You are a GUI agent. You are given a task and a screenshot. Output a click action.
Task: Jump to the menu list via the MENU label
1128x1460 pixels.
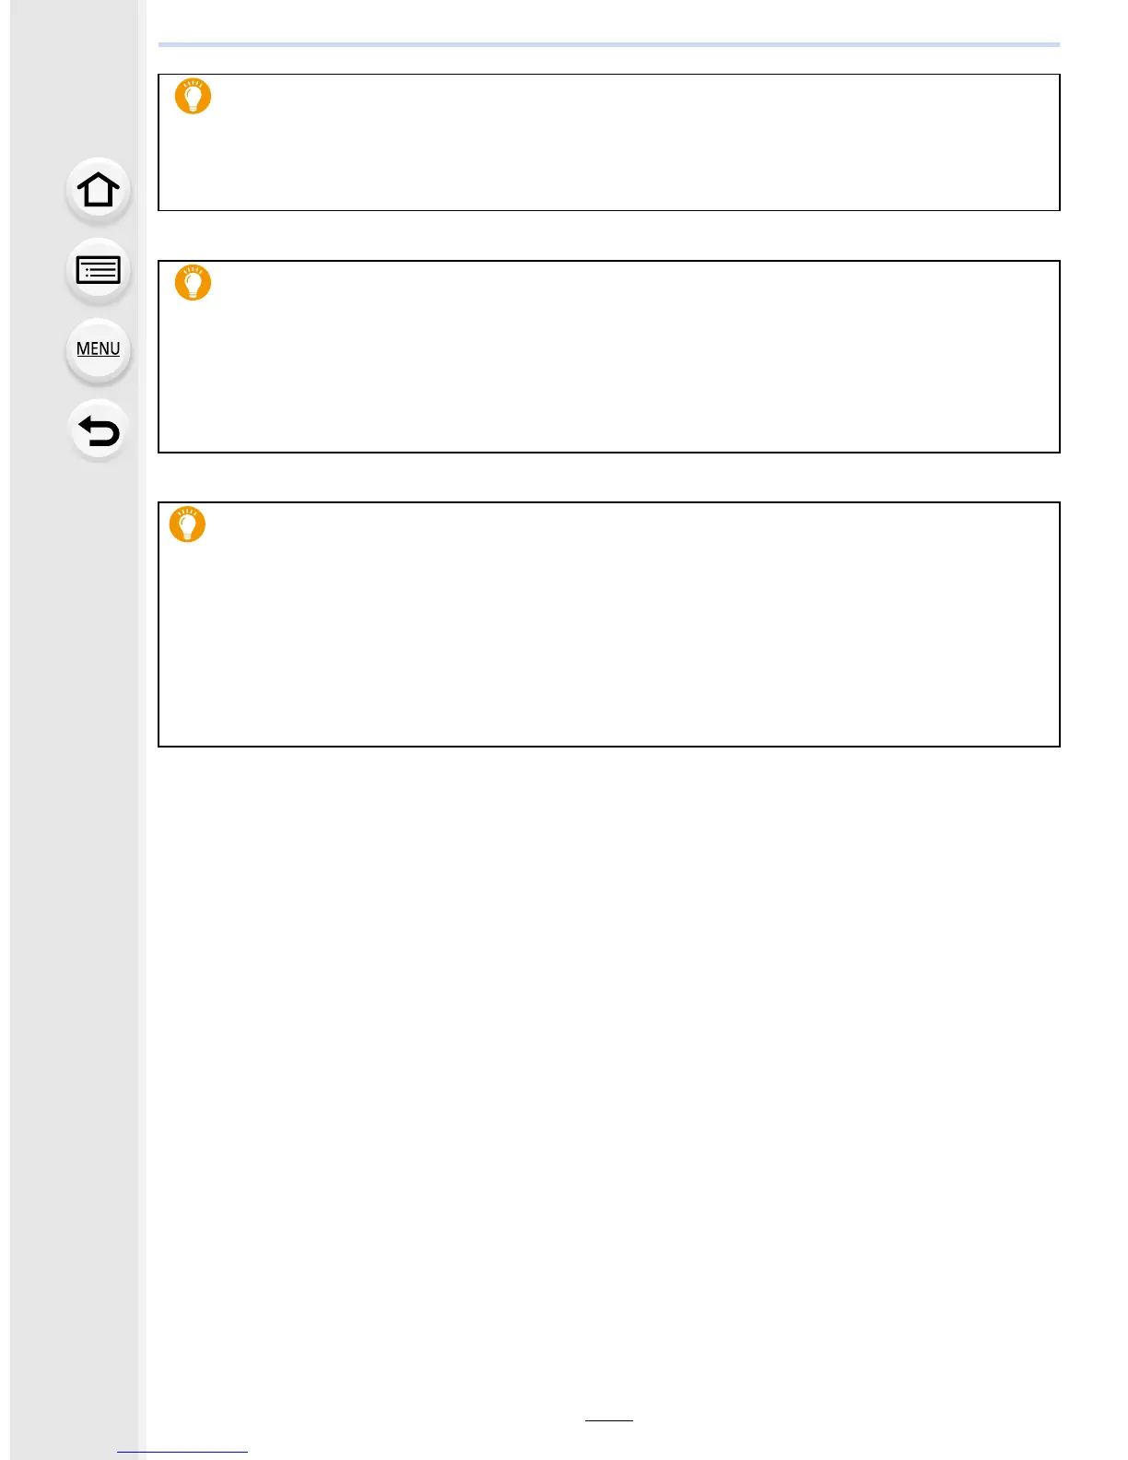coord(98,349)
